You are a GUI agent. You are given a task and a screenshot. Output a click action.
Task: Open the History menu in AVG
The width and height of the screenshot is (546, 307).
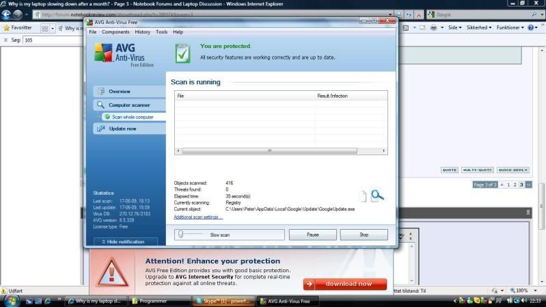(x=142, y=31)
